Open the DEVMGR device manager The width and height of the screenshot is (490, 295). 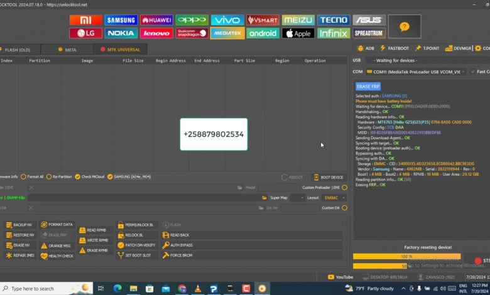click(458, 48)
